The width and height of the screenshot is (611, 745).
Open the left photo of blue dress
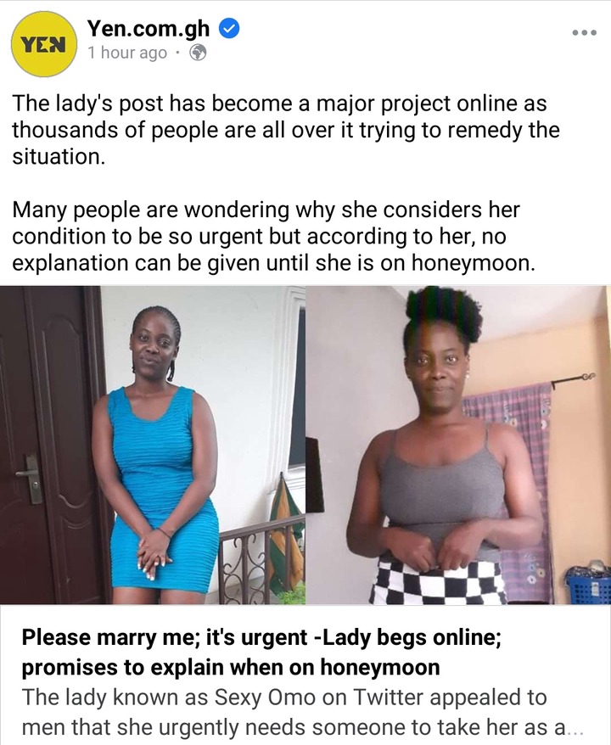[153, 445]
